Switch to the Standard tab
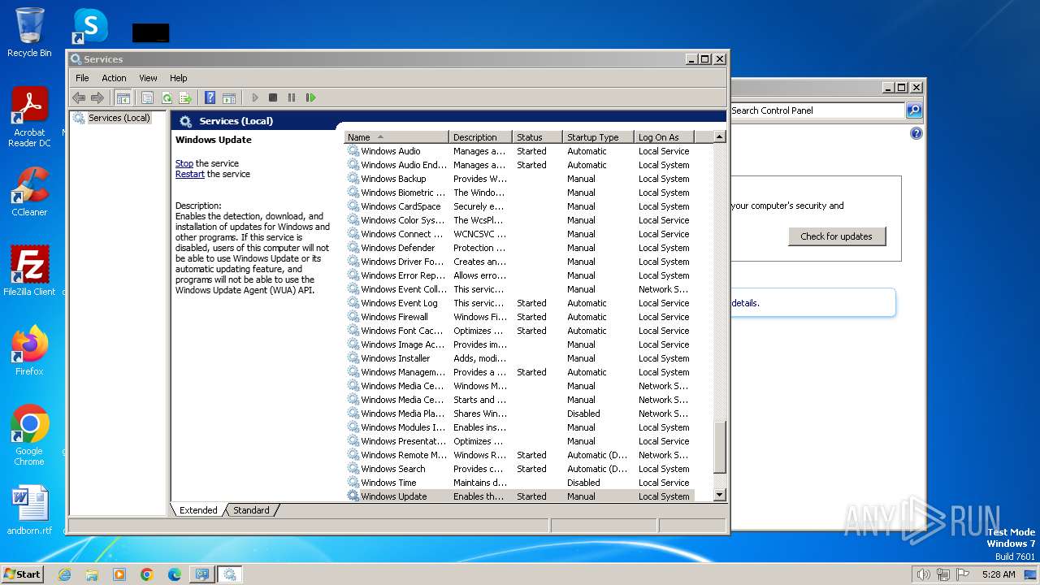This screenshot has height=585, width=1040. click(251, 510)
